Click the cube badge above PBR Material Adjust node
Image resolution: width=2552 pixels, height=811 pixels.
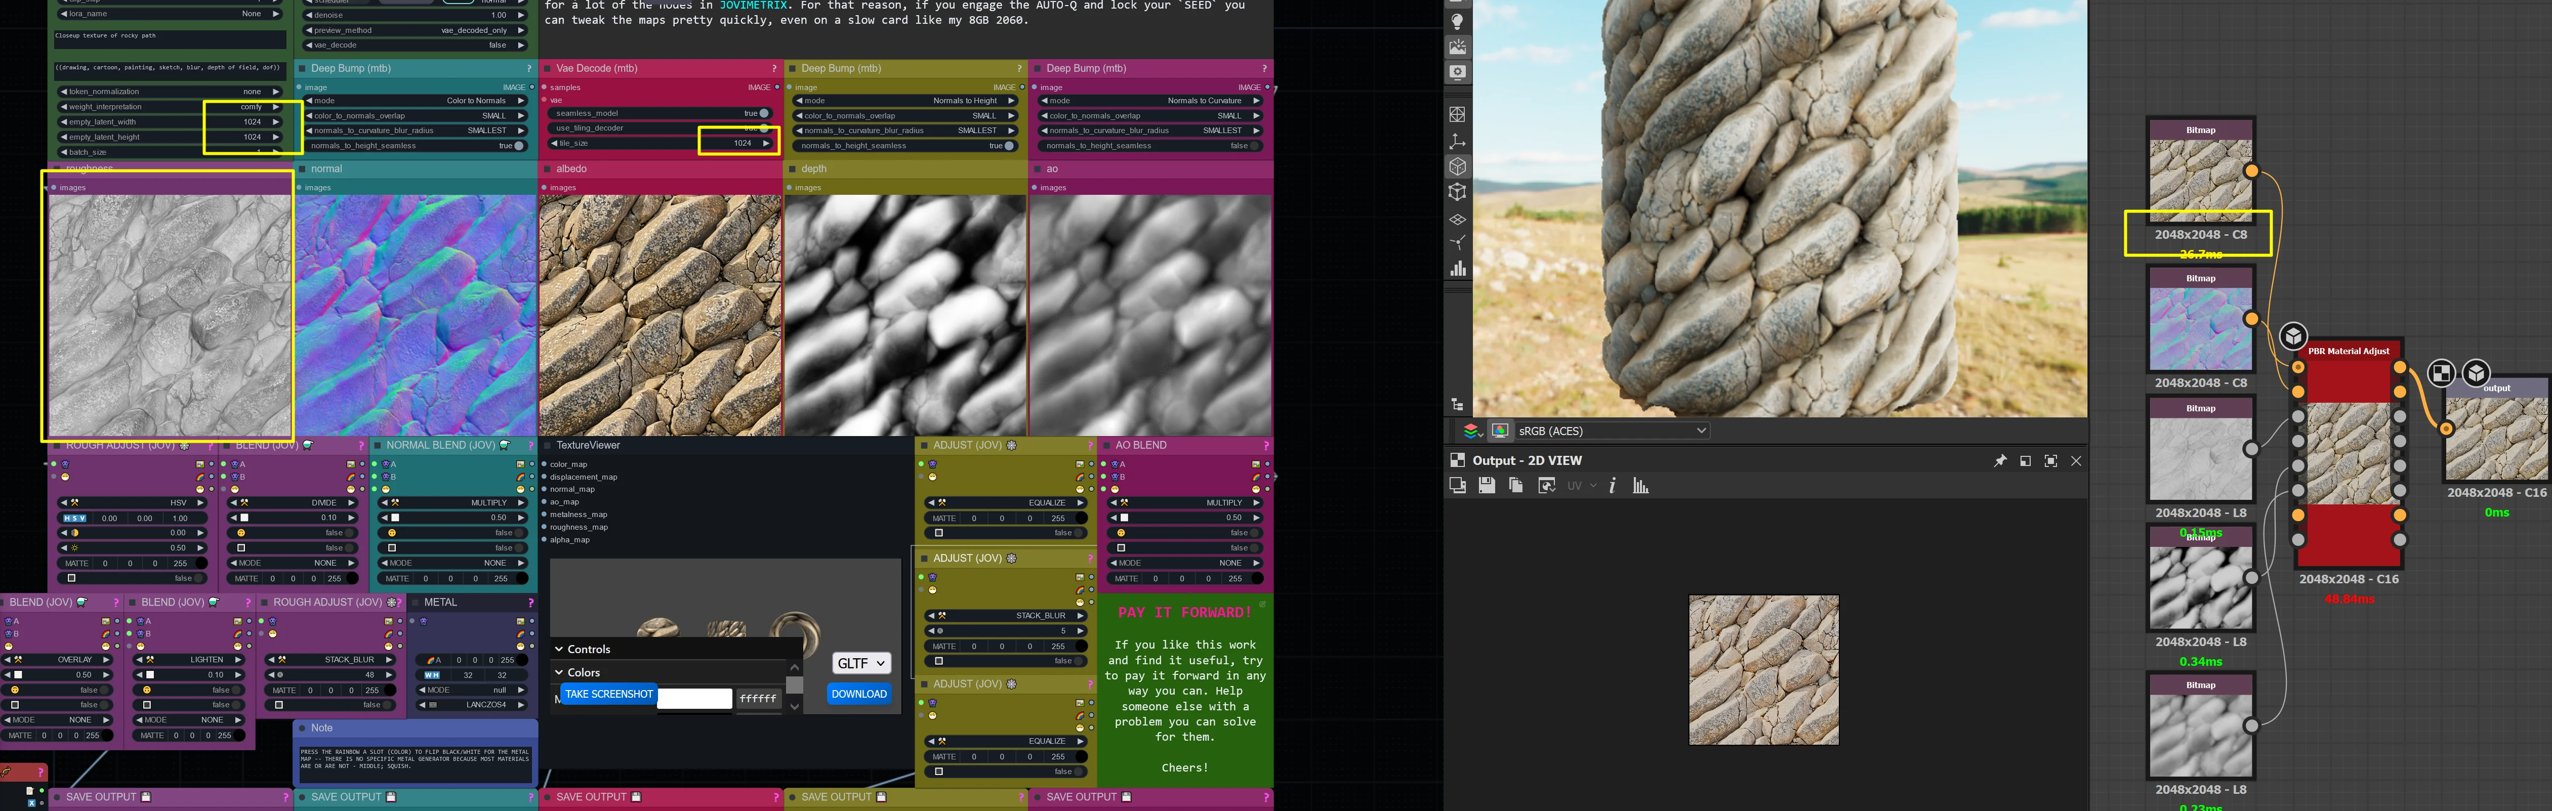click(2292, 336)
